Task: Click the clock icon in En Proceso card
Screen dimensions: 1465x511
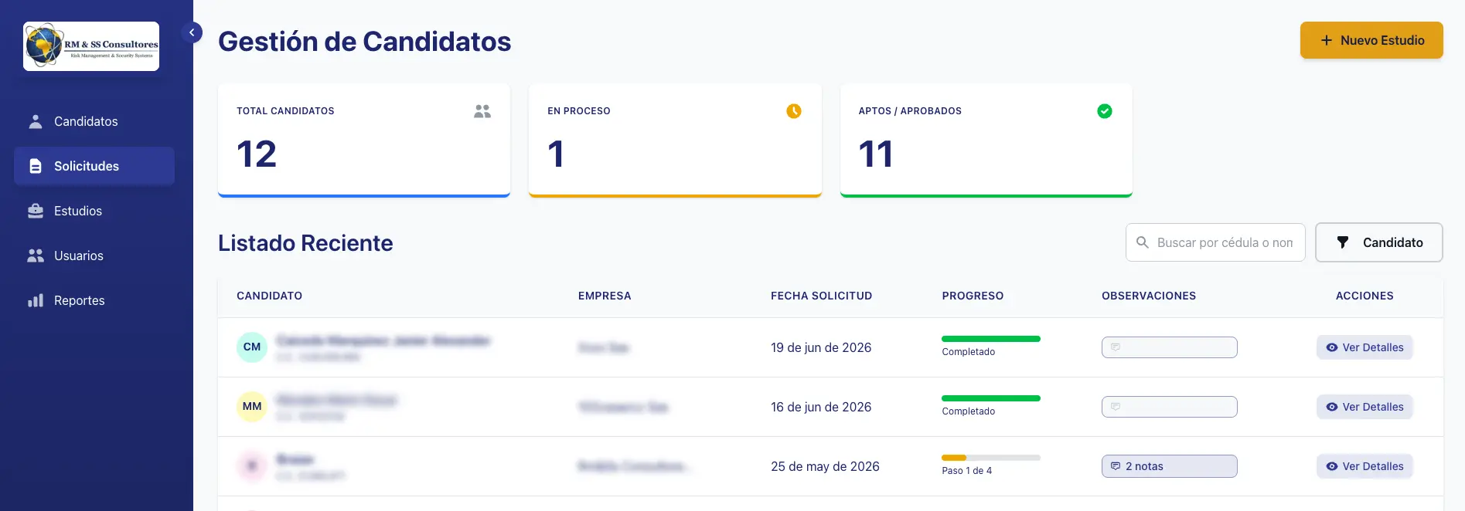Action: point(794,111)
